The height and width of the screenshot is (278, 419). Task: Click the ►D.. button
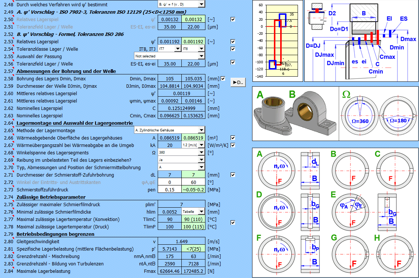tap(238, 82)
